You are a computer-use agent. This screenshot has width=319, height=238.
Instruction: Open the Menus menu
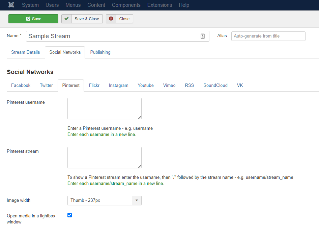tap(73, 5)
